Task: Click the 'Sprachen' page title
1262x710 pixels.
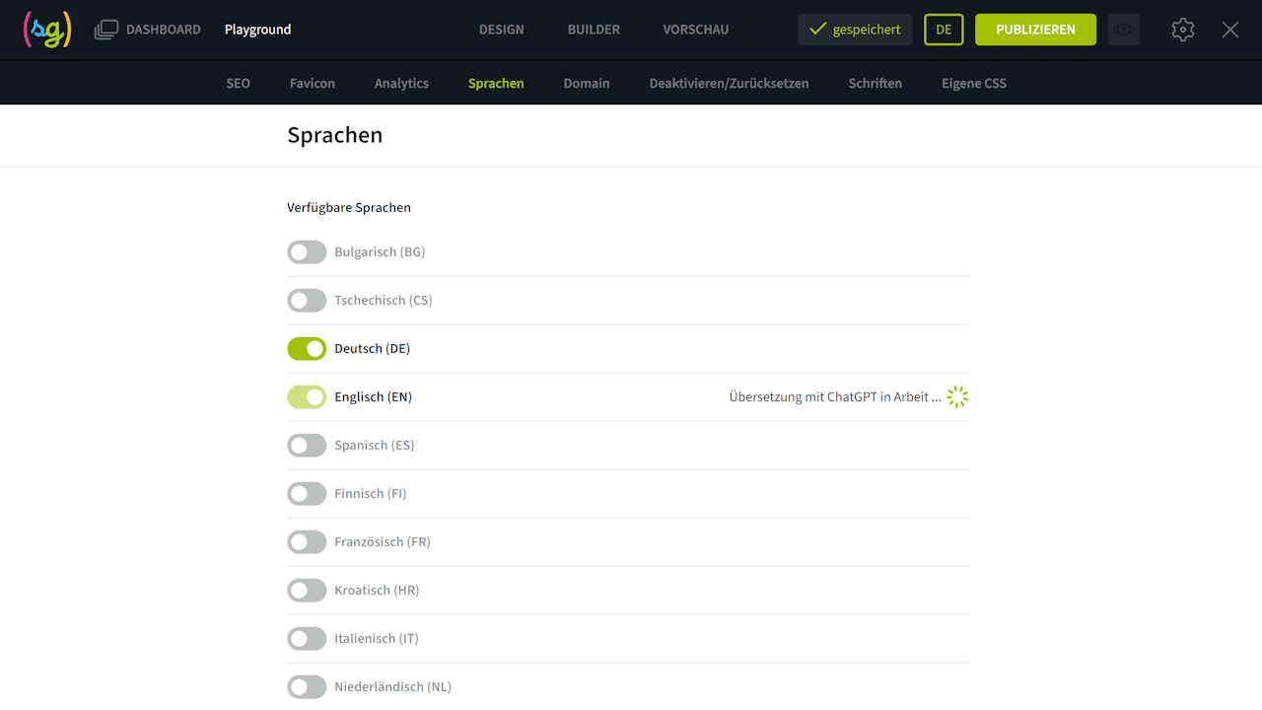Action: point(335,135)
